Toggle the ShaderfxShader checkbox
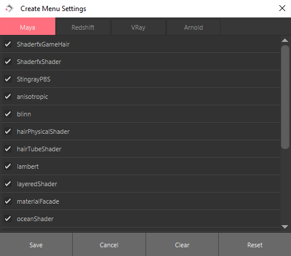 pos(8,62)
